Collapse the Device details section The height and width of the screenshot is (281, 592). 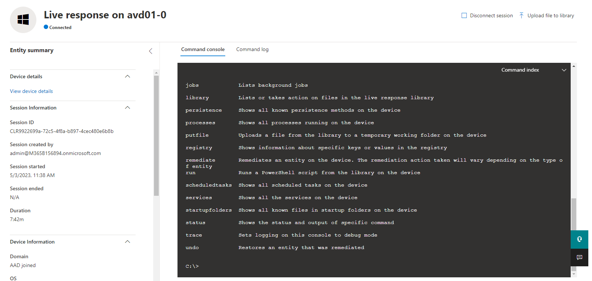128,76
